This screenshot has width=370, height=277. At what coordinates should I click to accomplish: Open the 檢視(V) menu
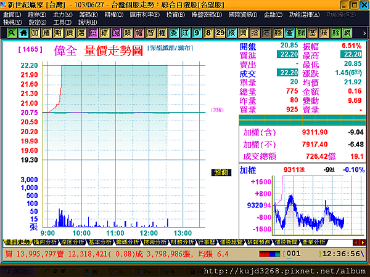(12, 22)
